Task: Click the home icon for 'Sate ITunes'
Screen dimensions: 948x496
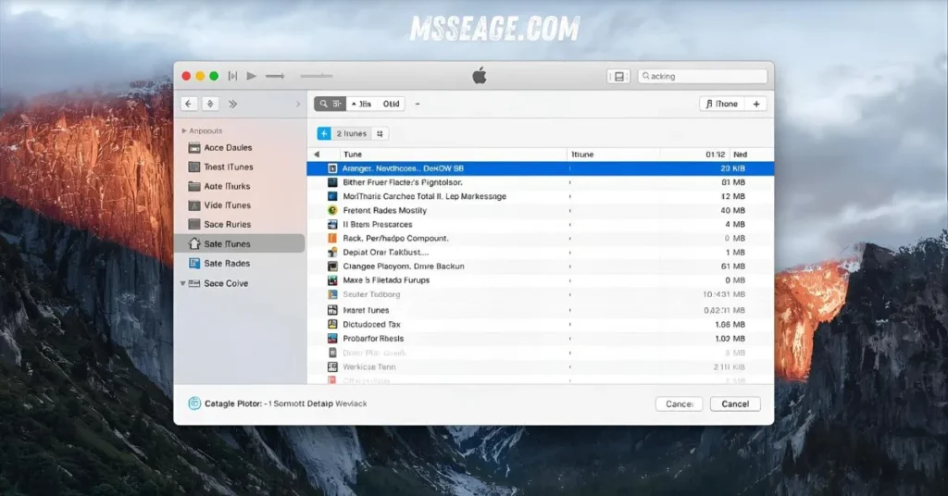Action: 194,243
